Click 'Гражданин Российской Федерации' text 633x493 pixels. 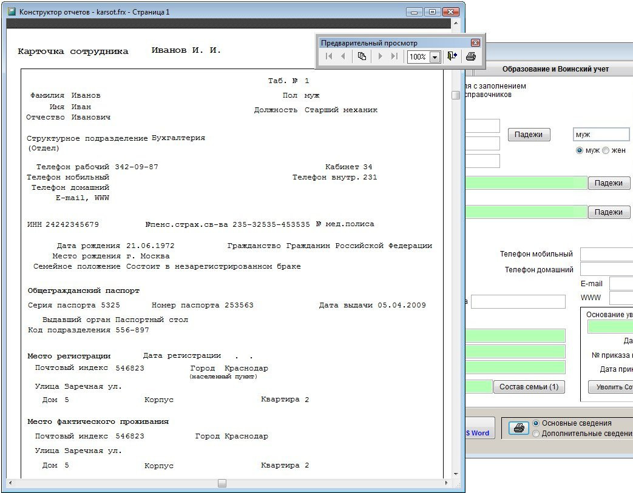pos(359,246)
